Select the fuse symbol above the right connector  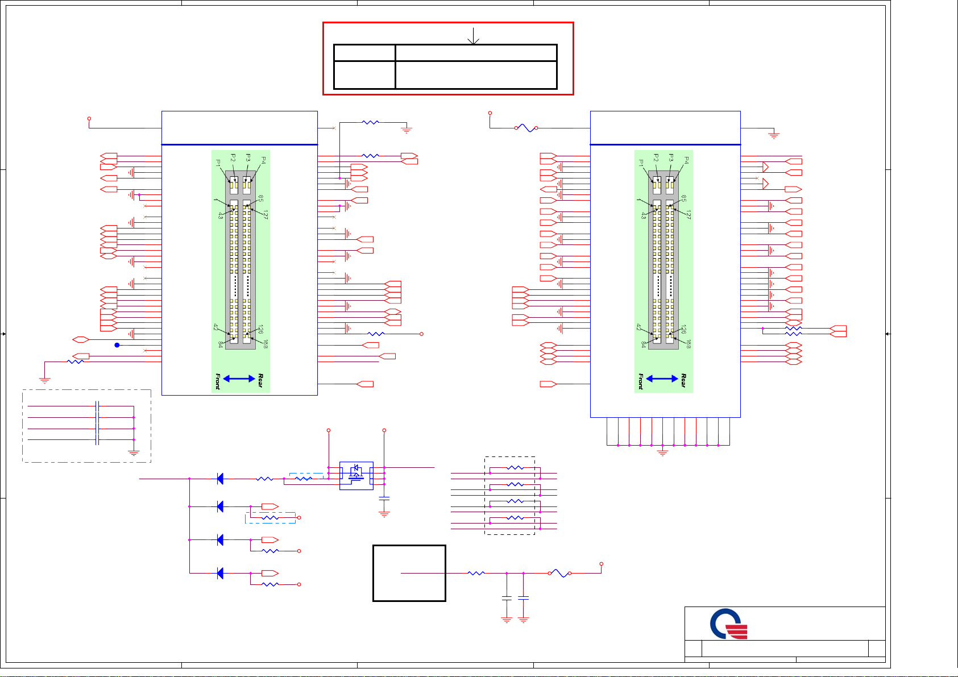pos(526,128)
